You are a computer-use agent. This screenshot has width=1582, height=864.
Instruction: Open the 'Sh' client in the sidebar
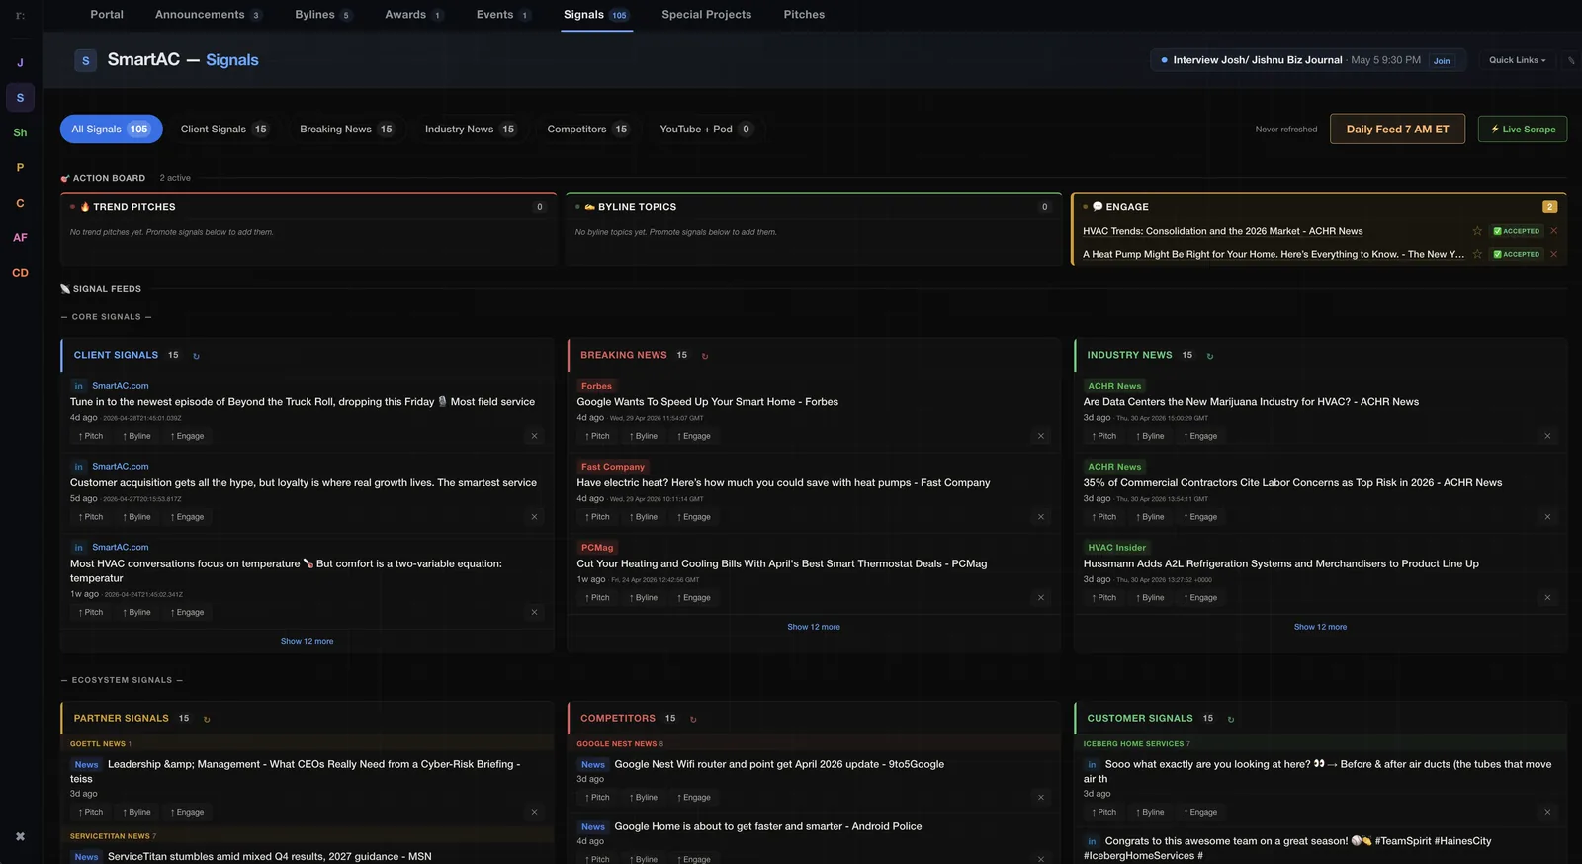pos(20,132)
